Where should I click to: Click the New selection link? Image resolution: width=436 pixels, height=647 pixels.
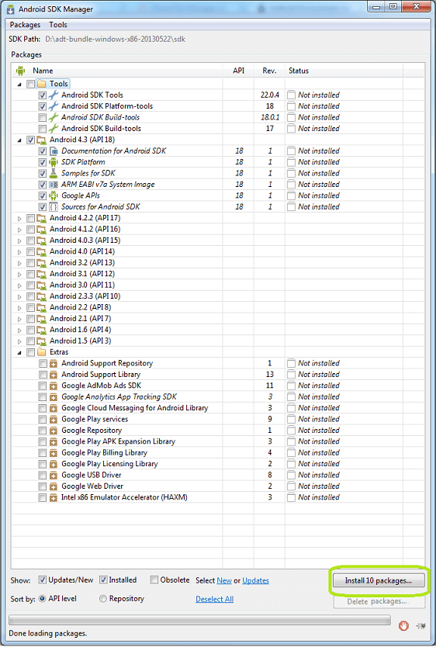[224, 580]
